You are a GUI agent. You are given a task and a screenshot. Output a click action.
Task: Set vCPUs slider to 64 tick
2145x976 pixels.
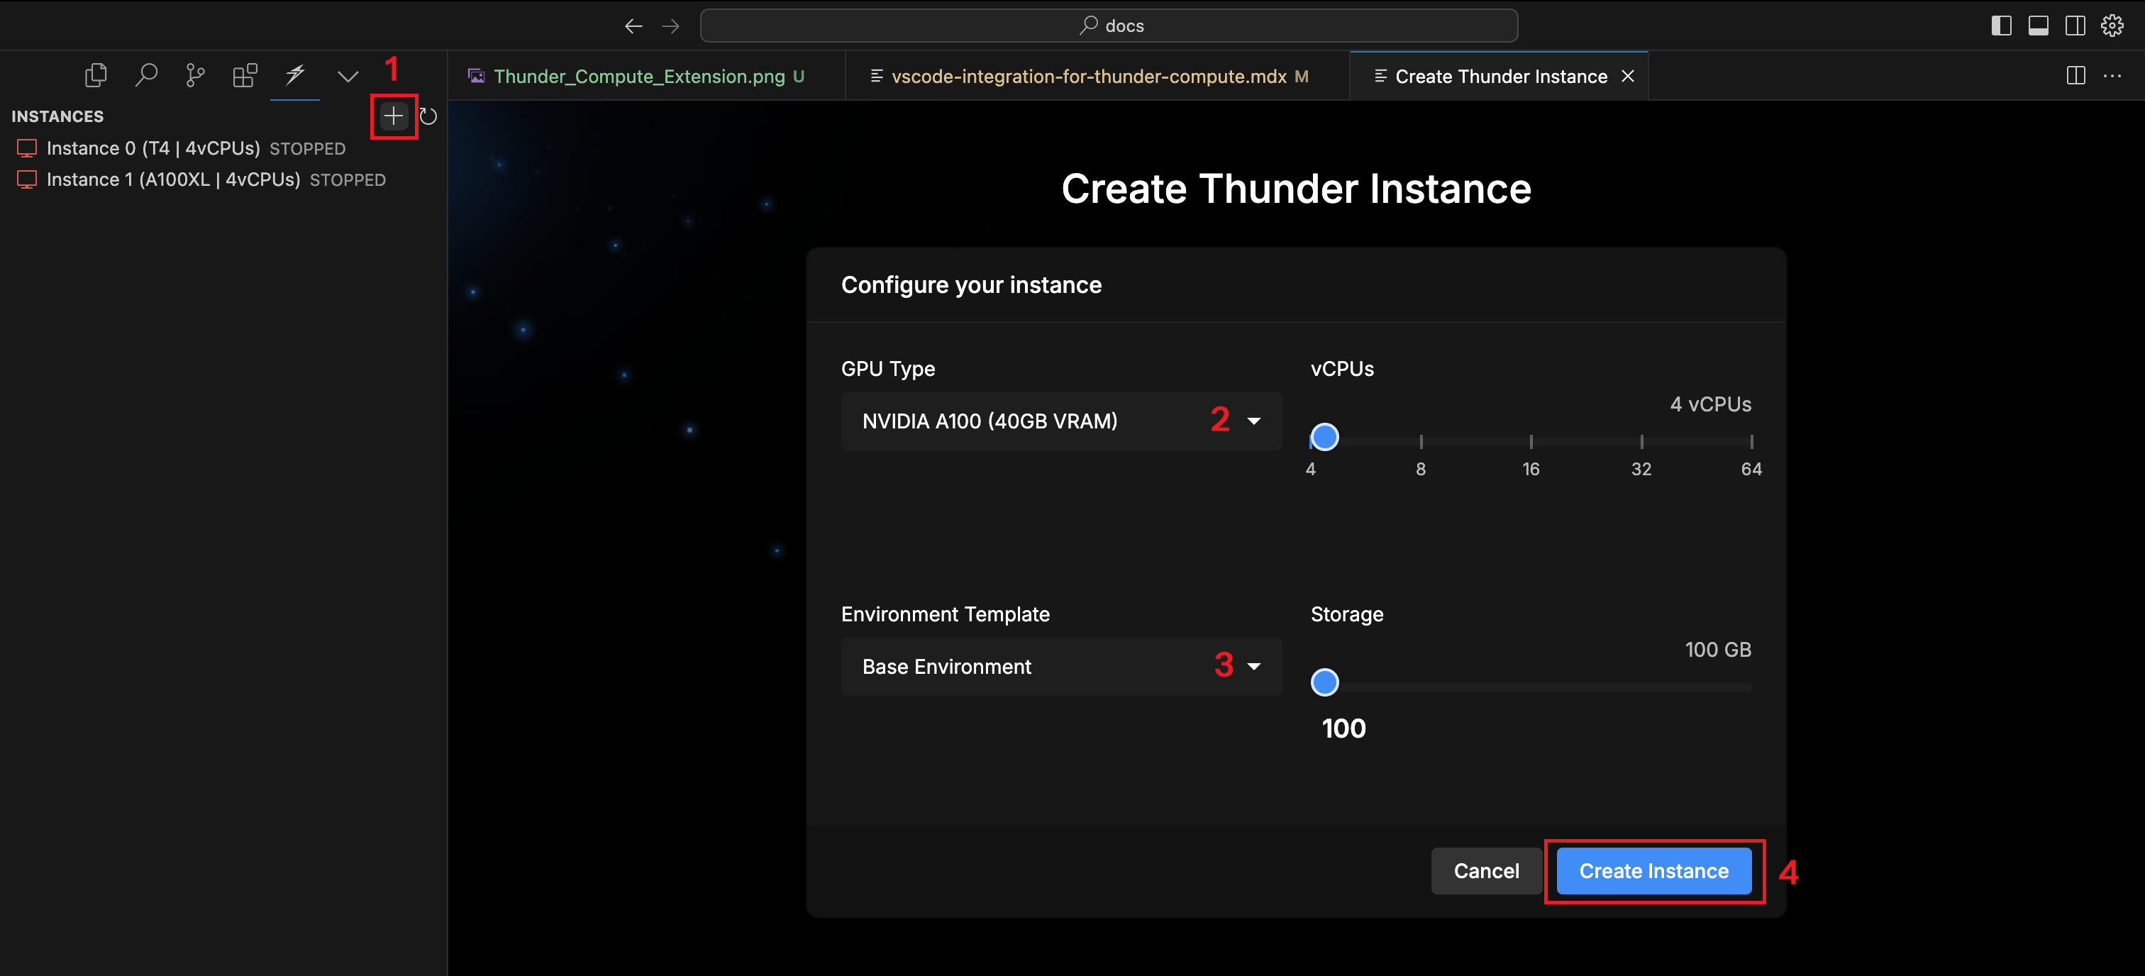tap(1751, 441)
